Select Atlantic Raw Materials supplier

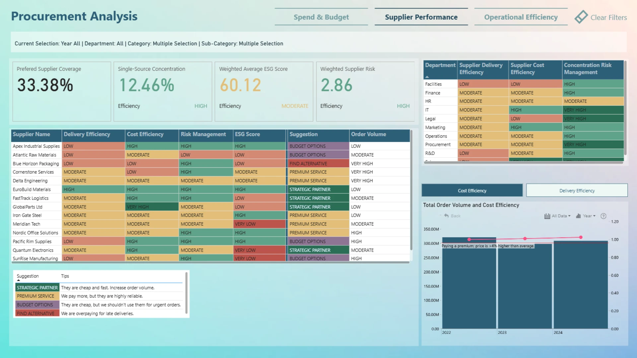tap(35, 155)
